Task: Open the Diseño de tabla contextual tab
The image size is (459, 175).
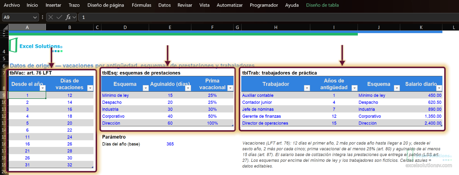Action: [x=322, y=5]
